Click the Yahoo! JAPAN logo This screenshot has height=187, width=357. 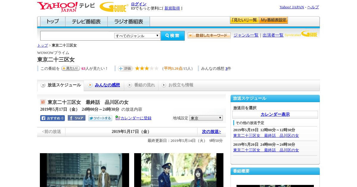(x=57, y=7)
